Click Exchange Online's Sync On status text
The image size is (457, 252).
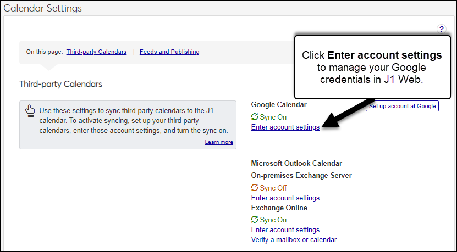click(x=273, y=220)
